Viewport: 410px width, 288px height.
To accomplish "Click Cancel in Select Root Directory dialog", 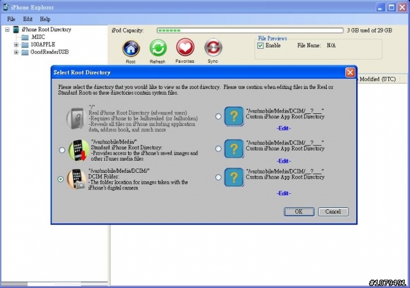I will 333,212.
